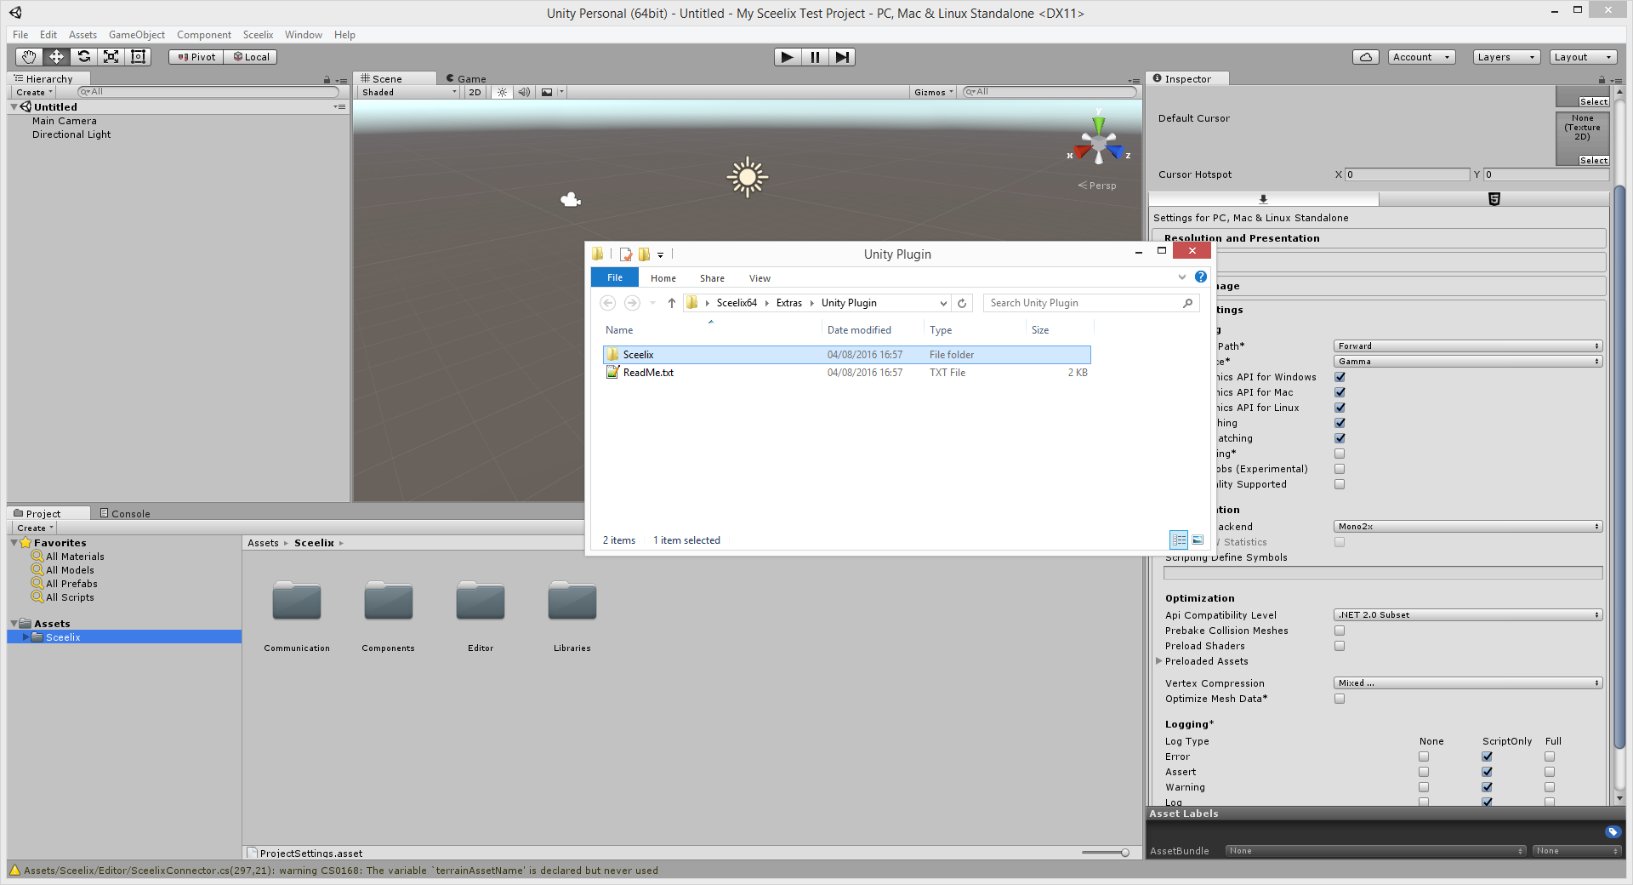Open the Layout dropdown
The width and height of the screenshot is (1633, 885).
[1582, 57]
